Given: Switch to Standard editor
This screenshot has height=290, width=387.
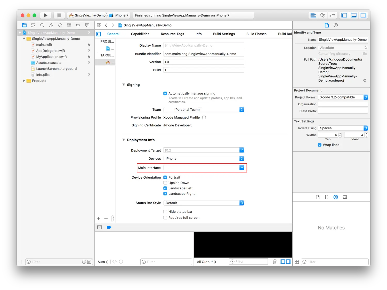Looking at the screenshot, I should click(x=313, y=15).
